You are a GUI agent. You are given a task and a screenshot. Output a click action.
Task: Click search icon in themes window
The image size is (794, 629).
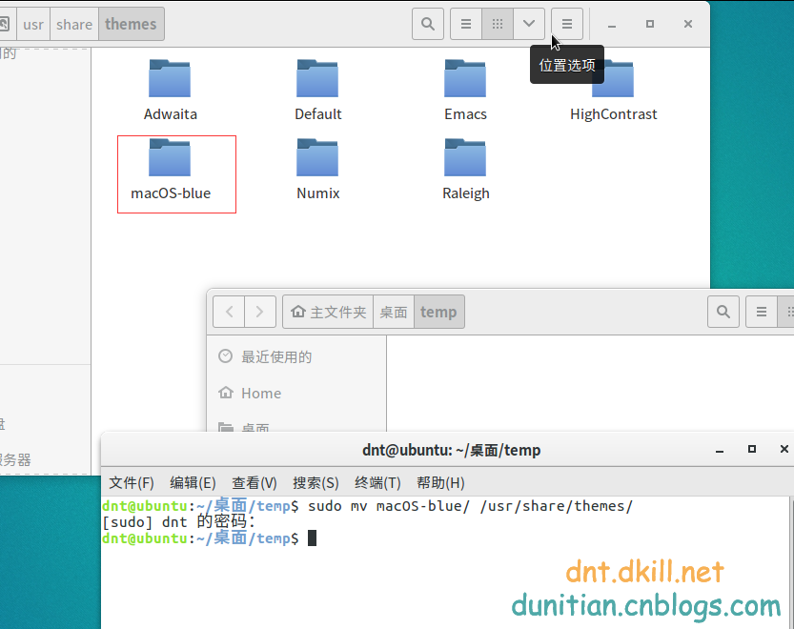coord(428,24)
